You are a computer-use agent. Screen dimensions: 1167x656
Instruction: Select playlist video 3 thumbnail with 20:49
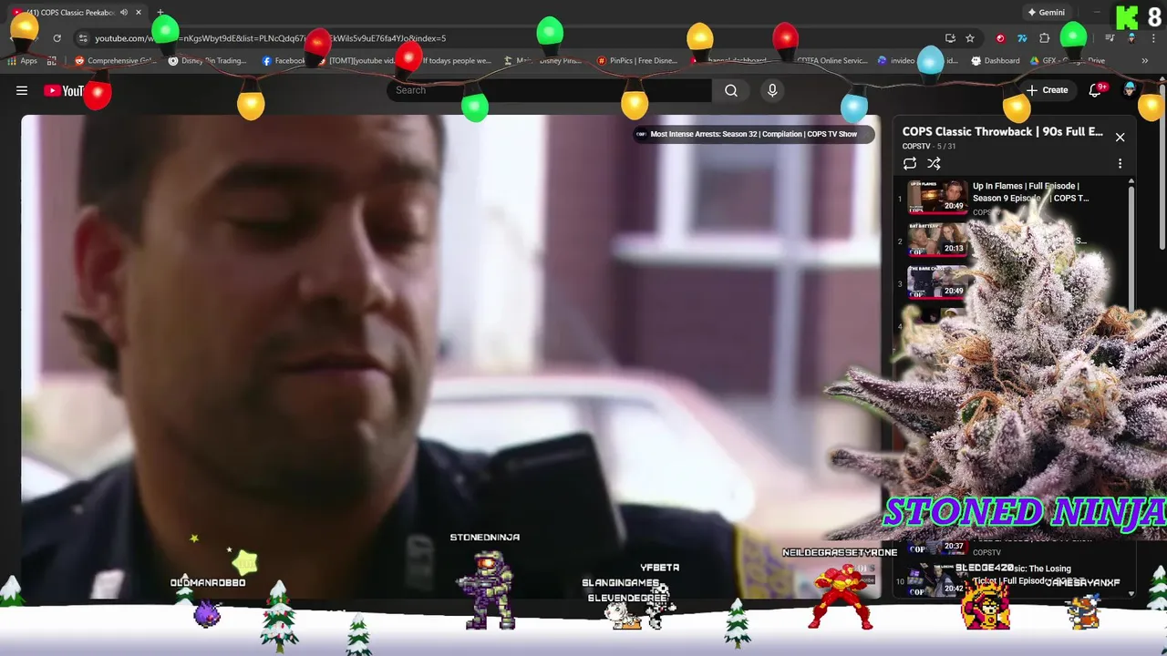point(937,282)
